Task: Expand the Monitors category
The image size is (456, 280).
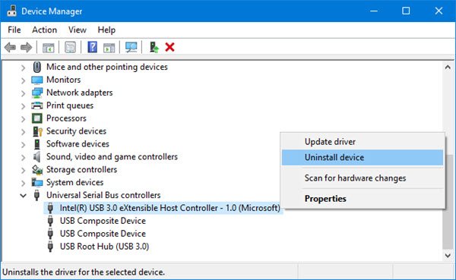Action: click(x=23, y=80)
